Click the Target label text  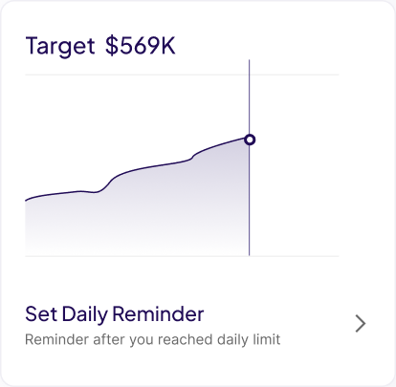(60, 47)
